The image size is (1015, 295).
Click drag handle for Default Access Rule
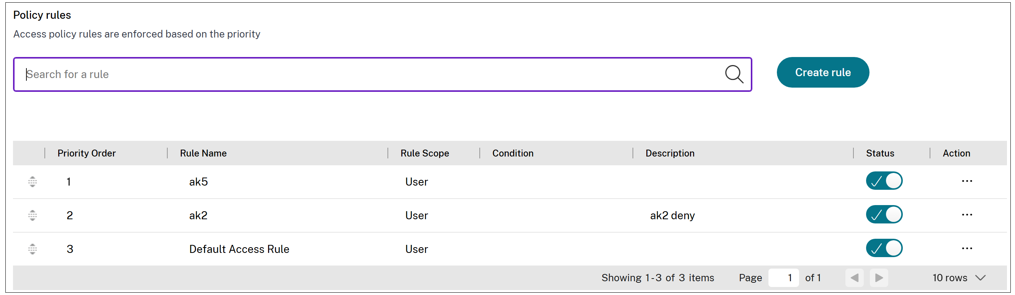pos(33,249)
